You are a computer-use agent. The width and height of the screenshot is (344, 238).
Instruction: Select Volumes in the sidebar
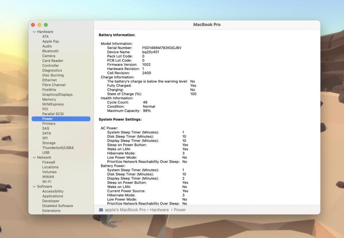click(x=49, y=172)
